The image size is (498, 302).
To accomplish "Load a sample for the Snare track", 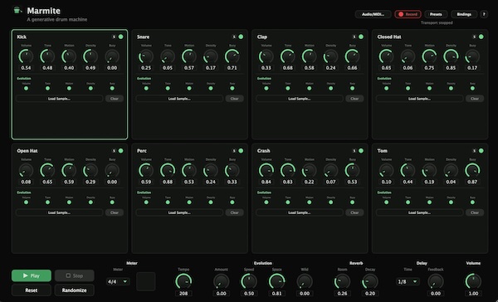I will pos(179,99).
